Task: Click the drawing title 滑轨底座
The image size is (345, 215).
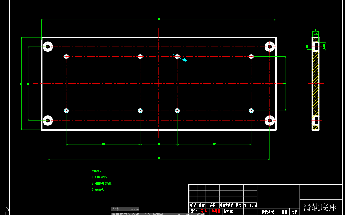Action: coord(320,207)
